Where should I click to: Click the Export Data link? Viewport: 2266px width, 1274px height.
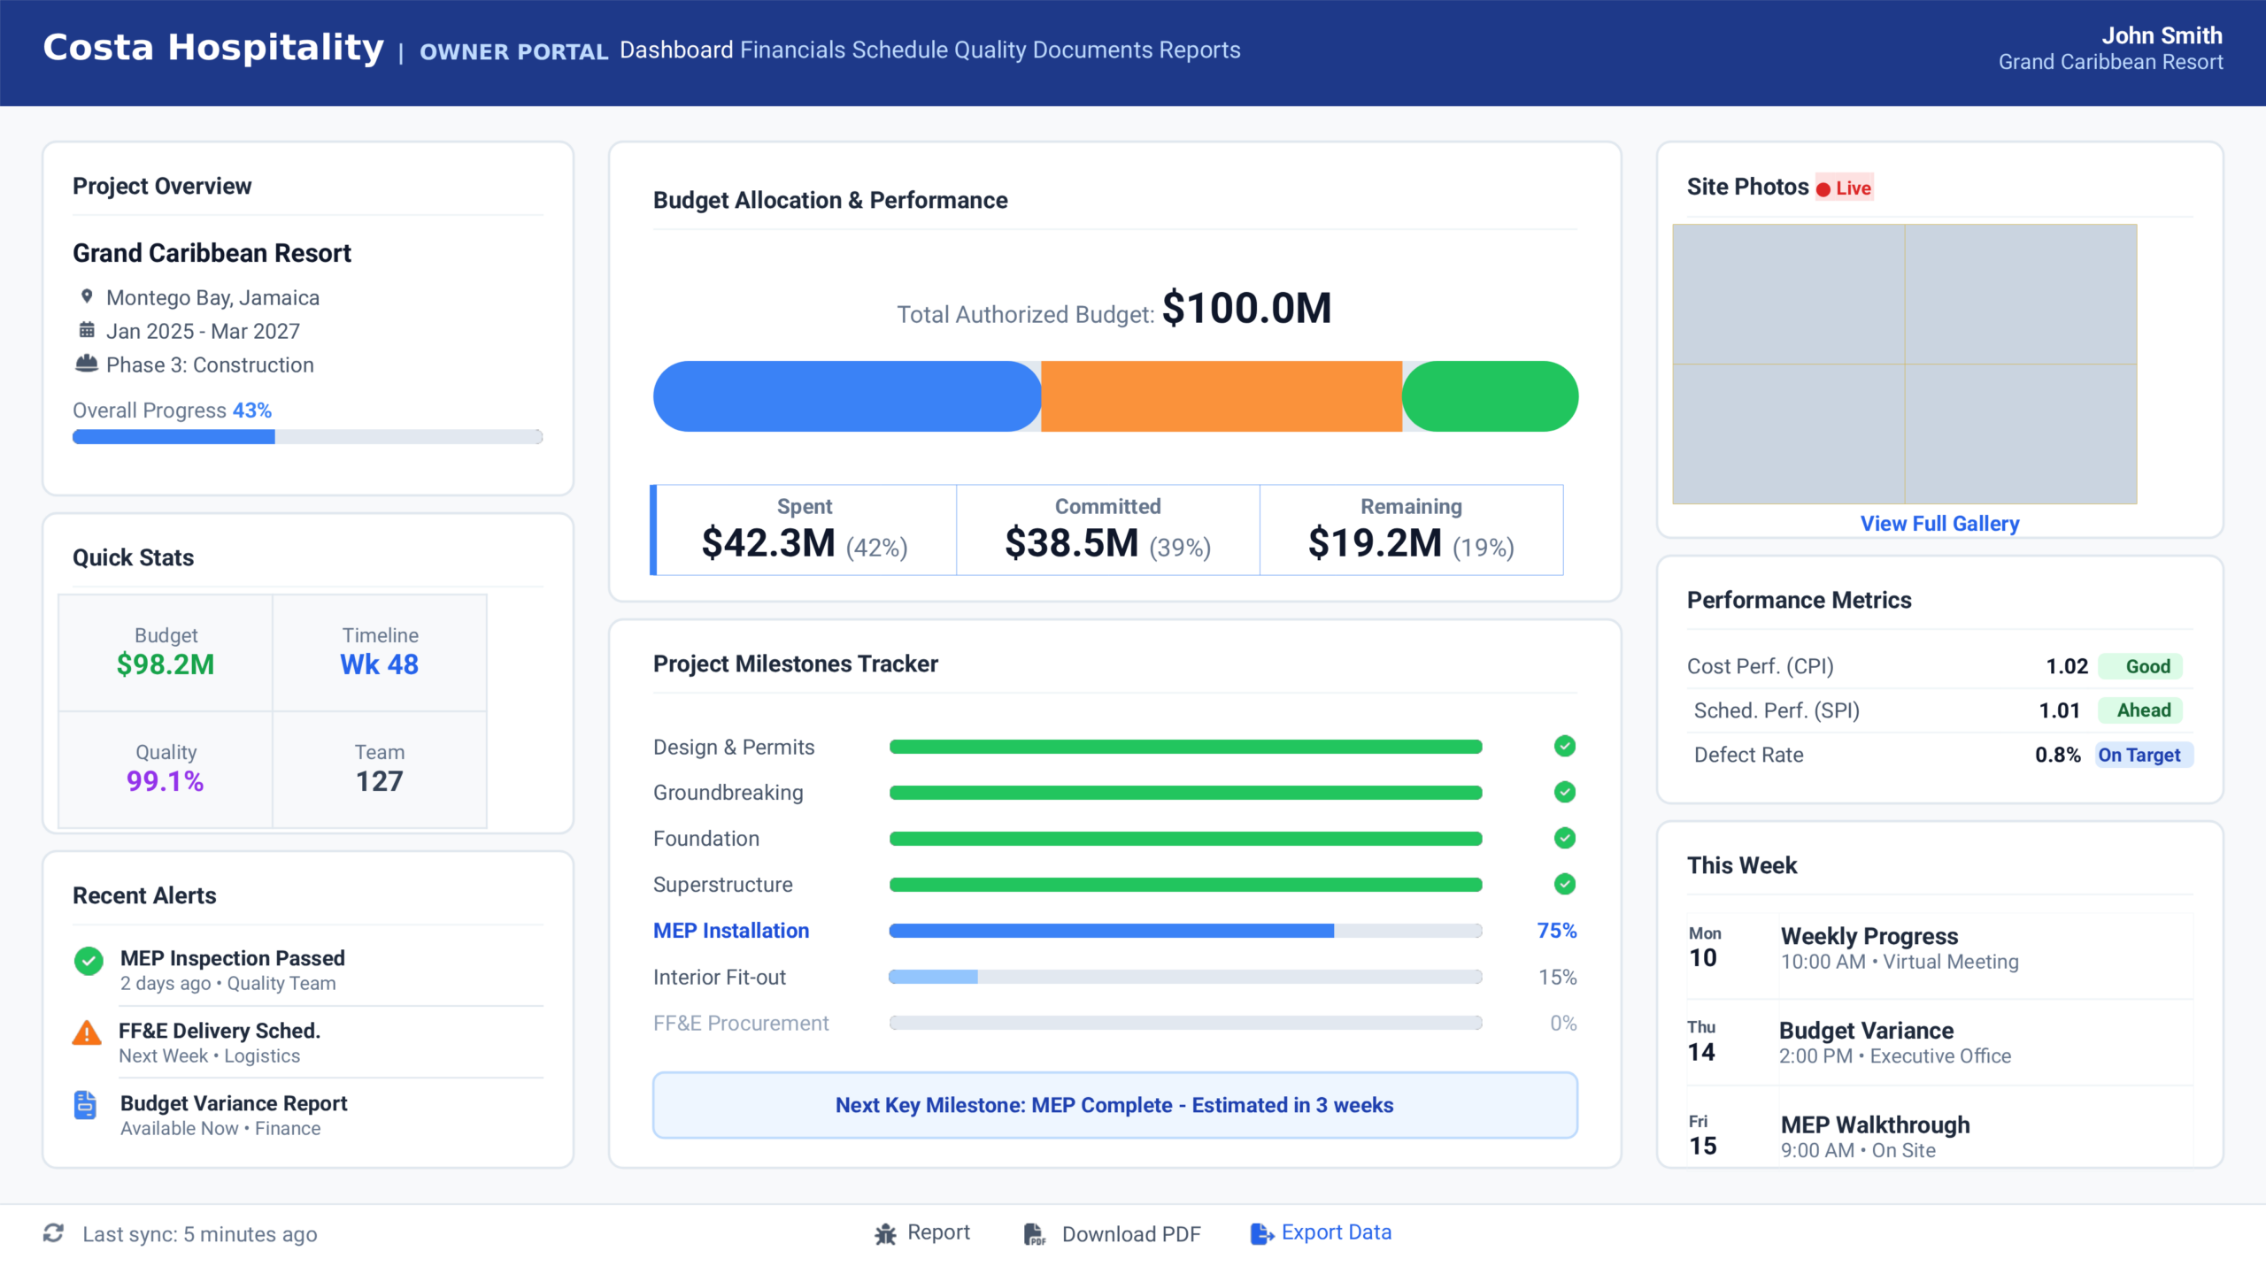tap(1337, 1232)
